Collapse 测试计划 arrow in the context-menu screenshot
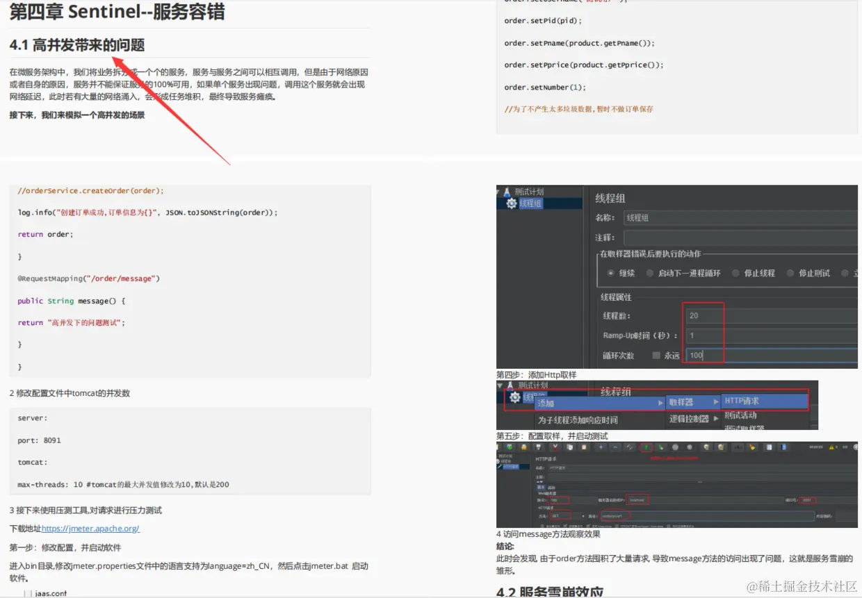This screenshot has width=862, height=598. pos(499,385)
